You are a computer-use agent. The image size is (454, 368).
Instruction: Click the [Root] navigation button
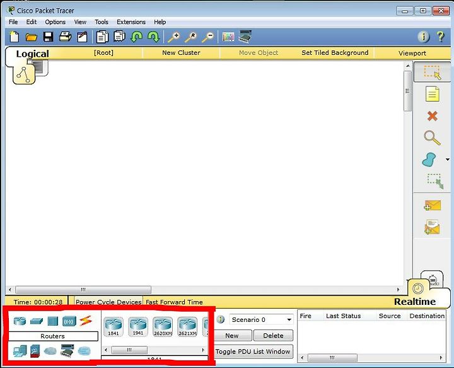pyautogui.click(x=103, y=53)
